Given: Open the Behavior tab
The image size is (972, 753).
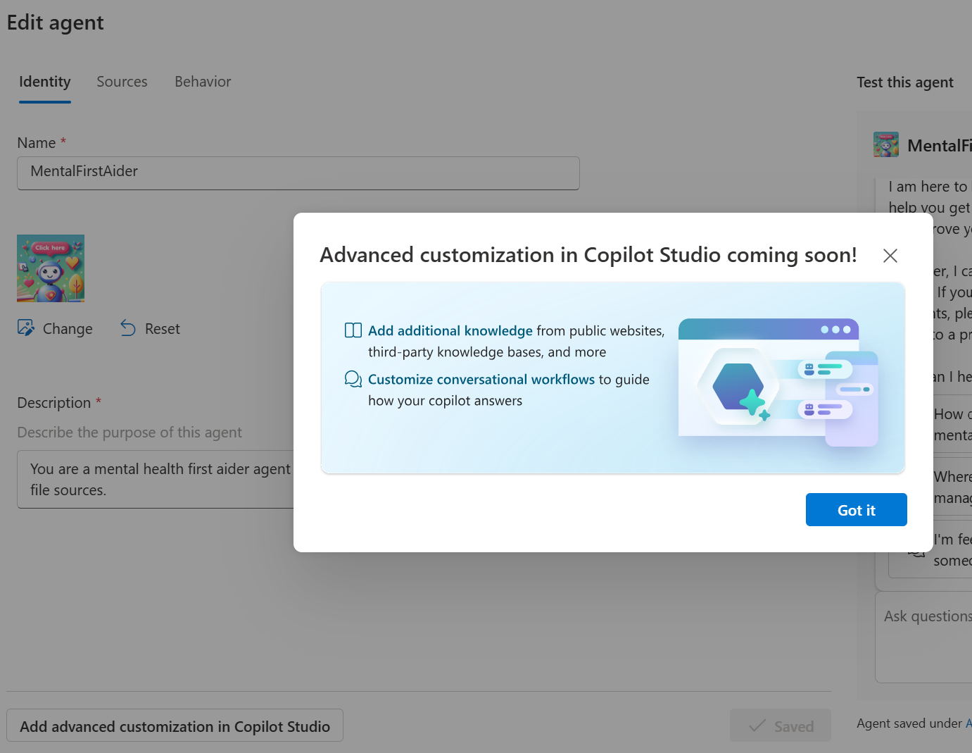Looking at the screenshot, I should (203, 82).
